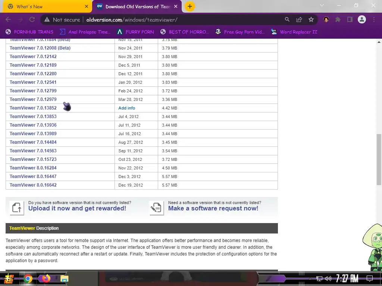Switch to the What's New tab

click(x=46, y=7)
